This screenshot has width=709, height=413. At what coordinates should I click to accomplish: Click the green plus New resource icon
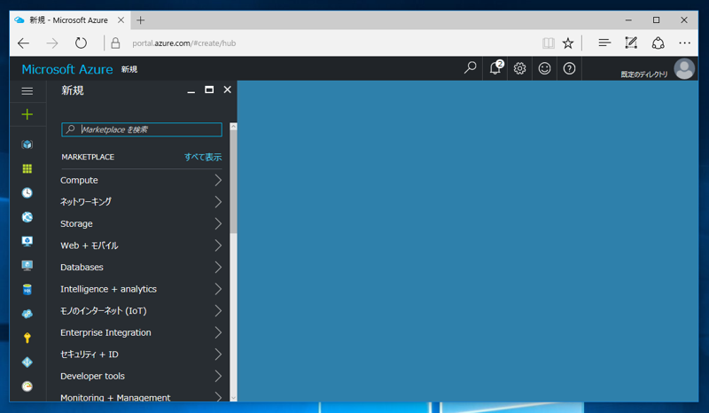click(x=27, y=114)
